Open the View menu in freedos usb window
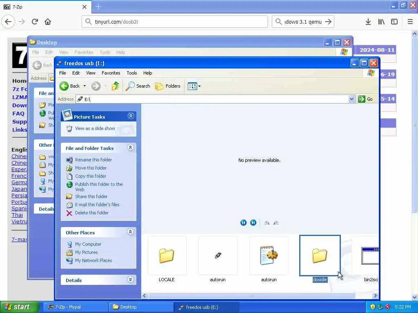Screen dimensions: 418x313 [x=91, y=73]
